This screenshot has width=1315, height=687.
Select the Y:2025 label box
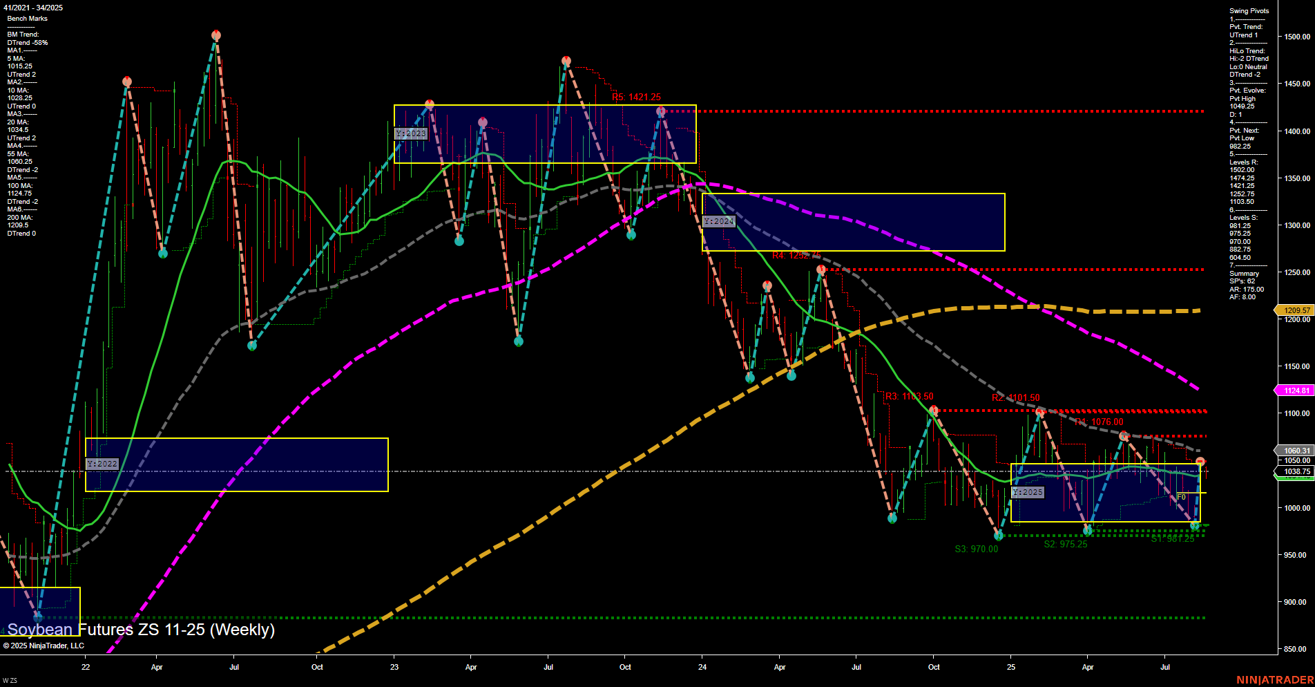click(x=1028, y=493)
